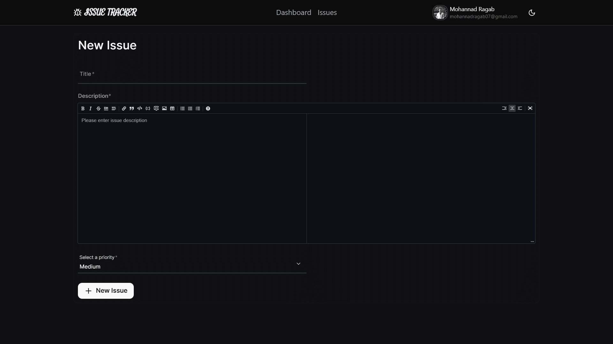Switch editor to preview-only mode
This screenshot has width=613, height=344.
point(520,108)
